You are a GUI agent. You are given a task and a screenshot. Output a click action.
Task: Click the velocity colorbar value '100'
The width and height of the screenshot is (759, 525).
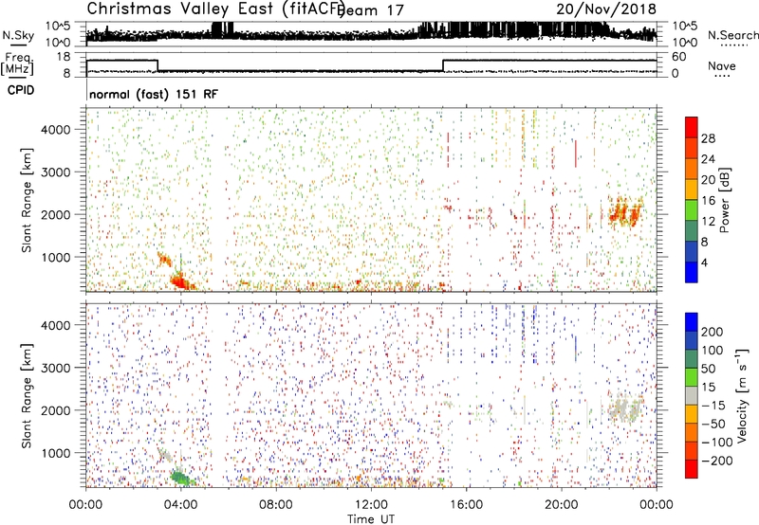tap(713, 351)
